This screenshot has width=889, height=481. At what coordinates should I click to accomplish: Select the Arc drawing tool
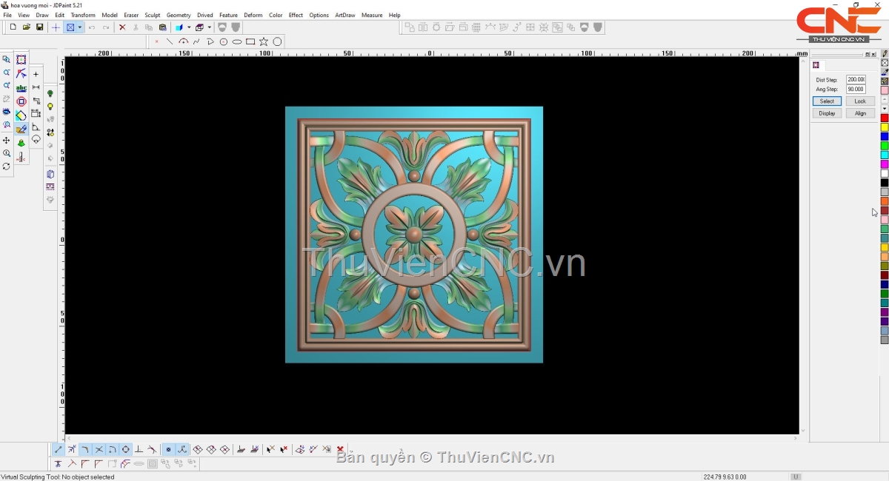coord(183,42)
